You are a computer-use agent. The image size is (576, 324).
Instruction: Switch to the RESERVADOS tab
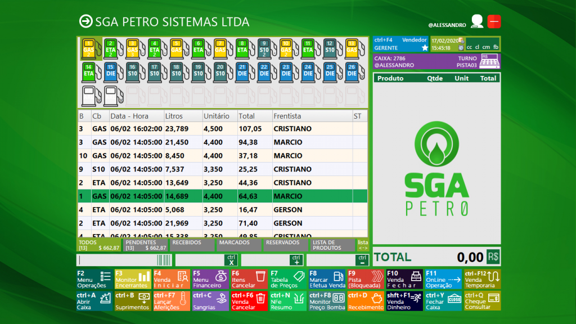coord(286,245)
